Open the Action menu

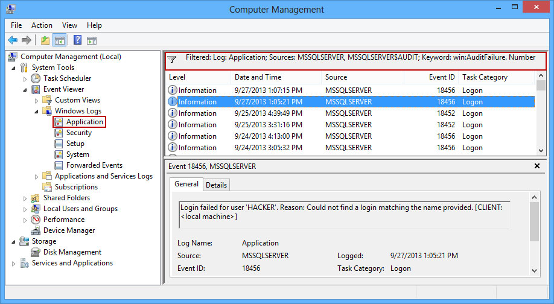42,25
